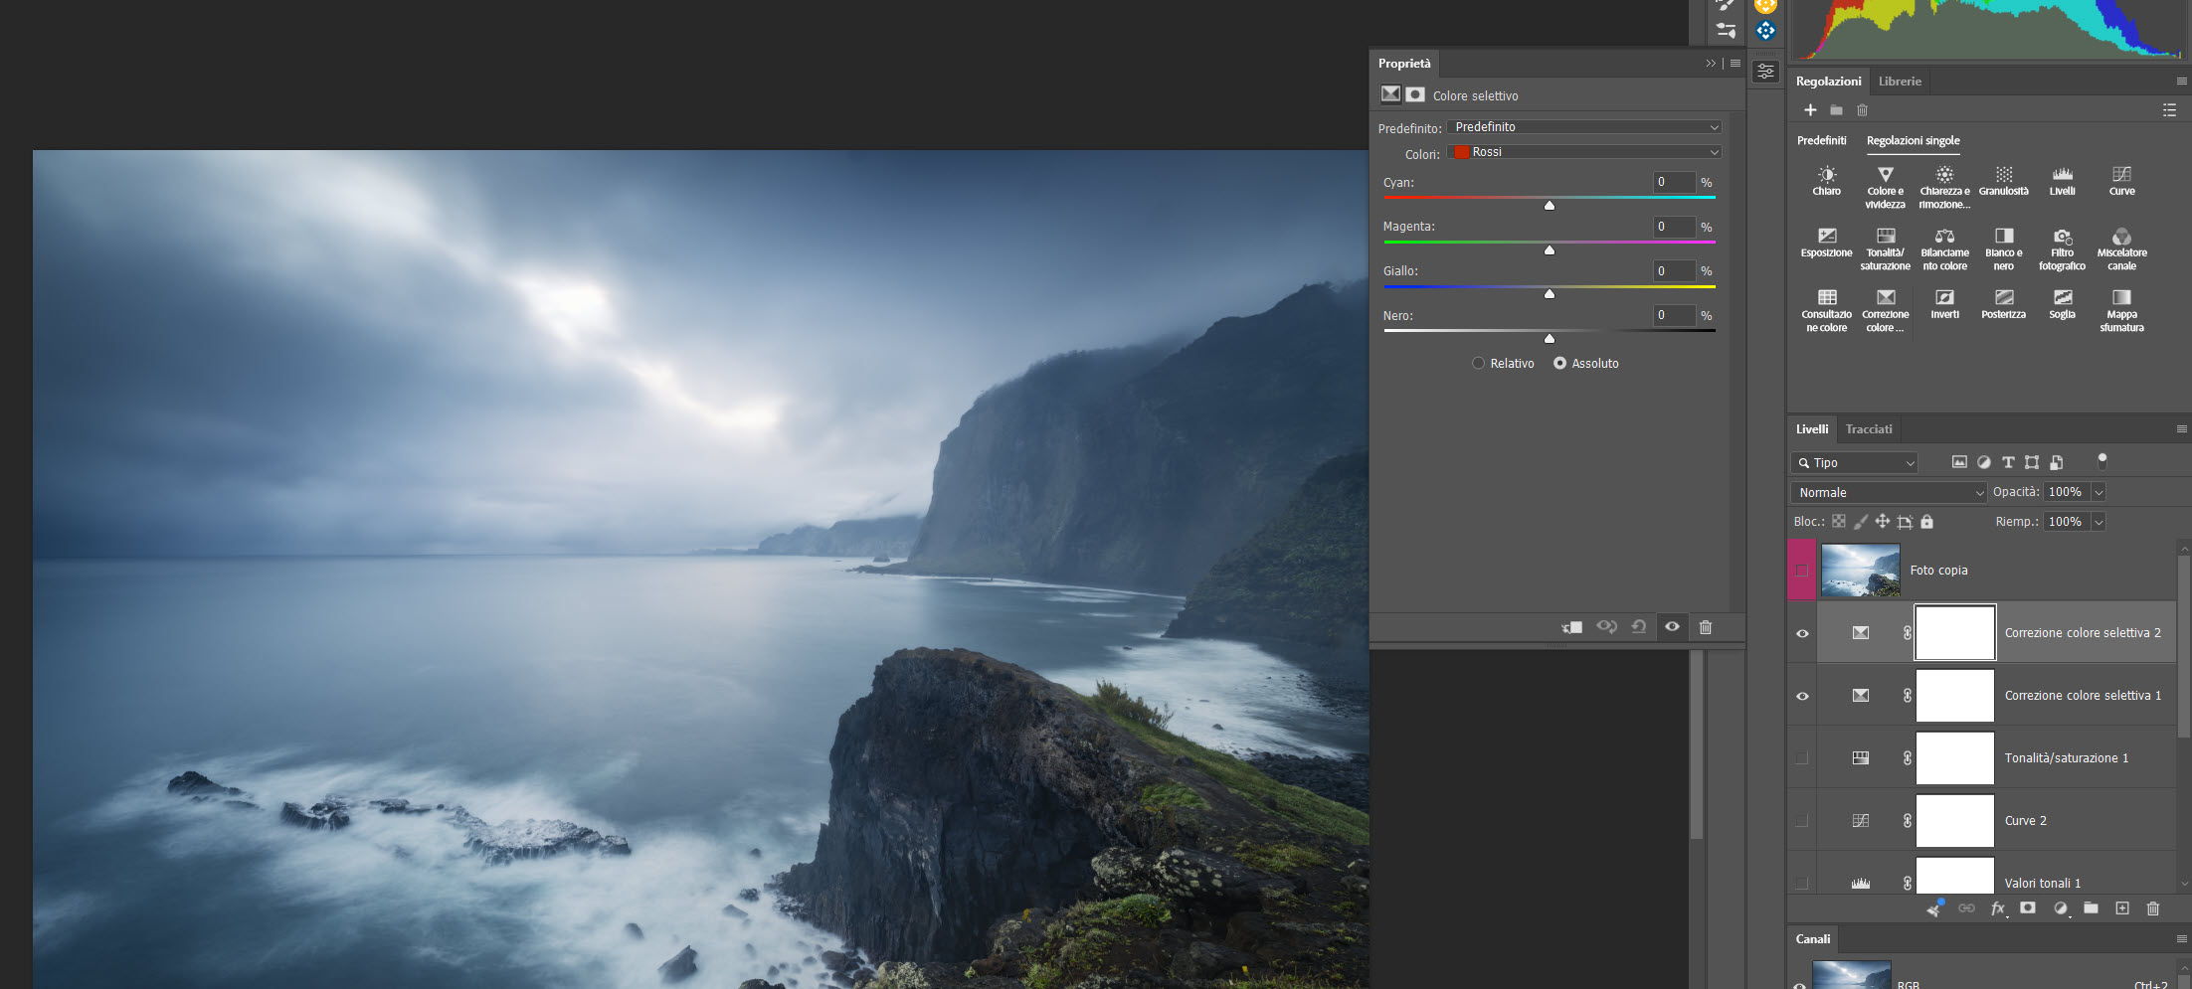Switch to the Predefiniti tab
This screenshot has width=2192, height=989.
click(x=1821, y=141)
